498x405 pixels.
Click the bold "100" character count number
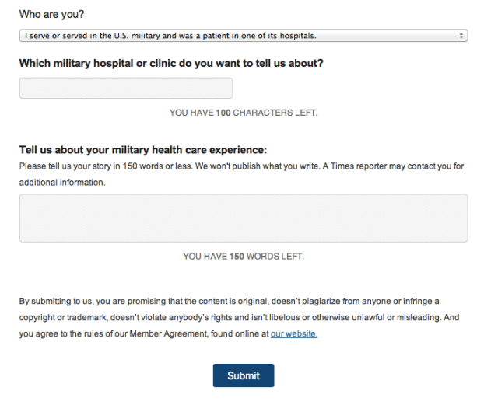pyautogui.click(x=223, y=113)
